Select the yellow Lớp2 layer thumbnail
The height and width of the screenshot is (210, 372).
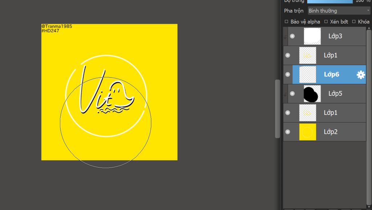point(307,132)
